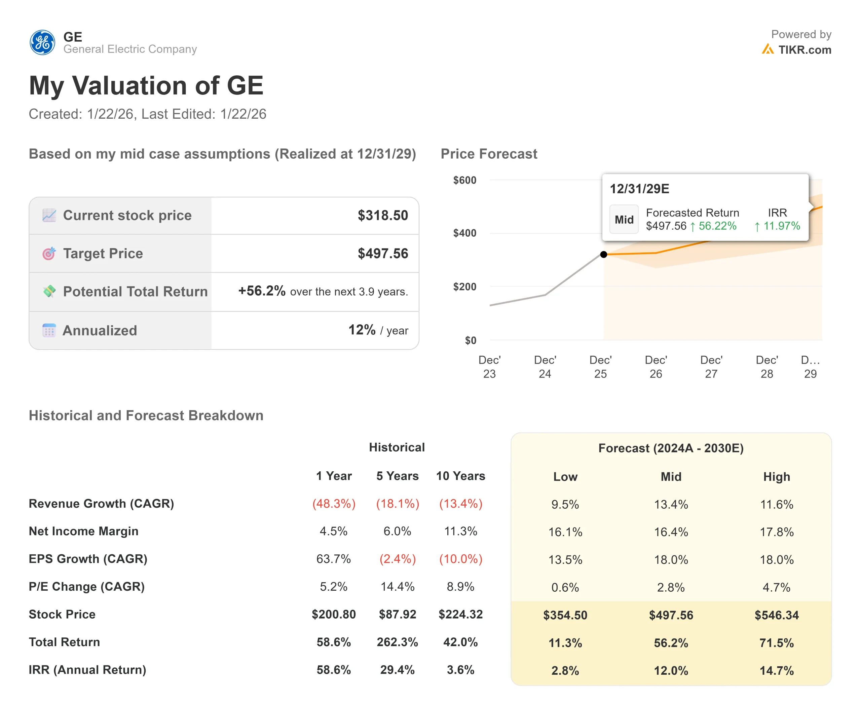Click the General Electric Company name text
Image resolution: width=861 pixels, height=708 pixels.
point(130,49)
